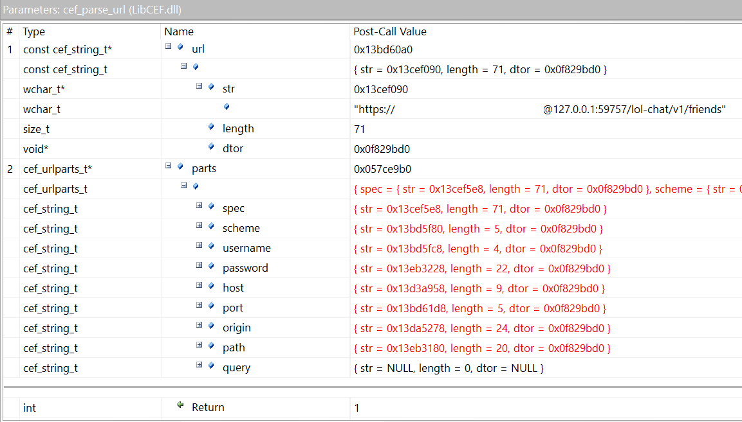Click the diamond icon next to length
The image size is (742, 422).
tap(210, 128)
